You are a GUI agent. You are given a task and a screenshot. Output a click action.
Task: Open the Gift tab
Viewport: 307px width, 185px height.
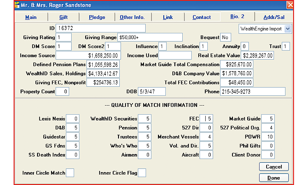click(63, 17)
